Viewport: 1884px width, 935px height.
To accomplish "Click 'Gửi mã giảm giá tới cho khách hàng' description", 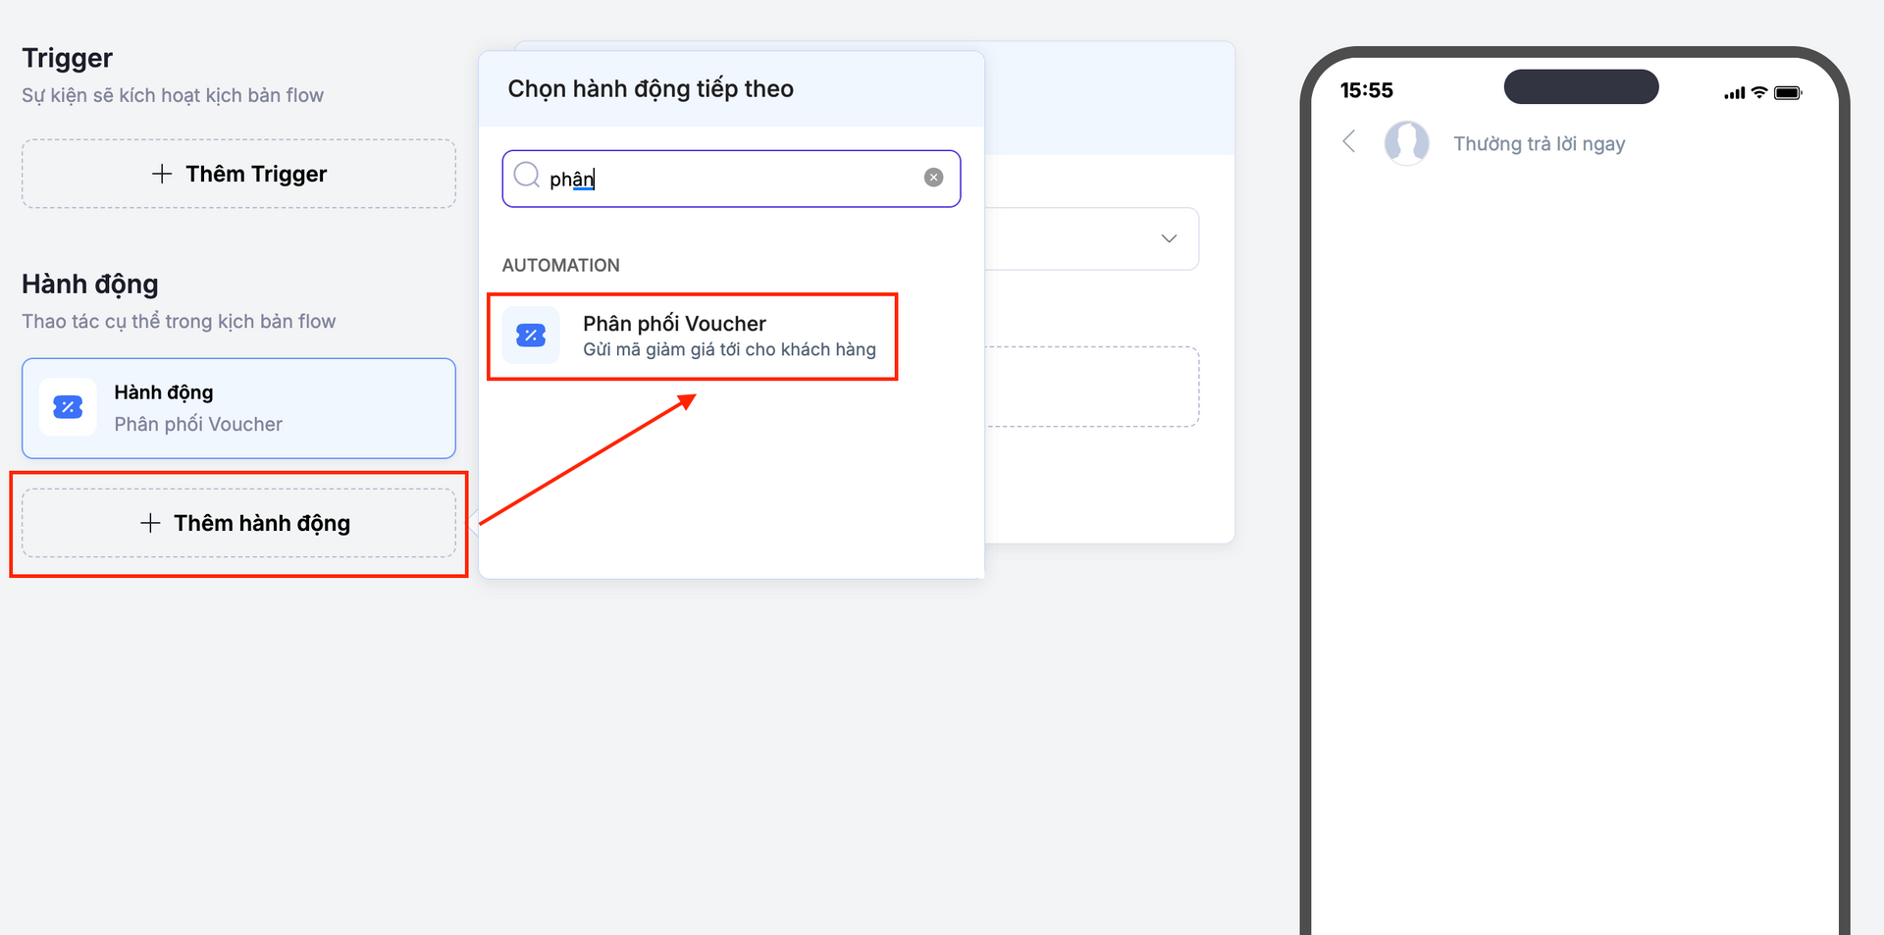I will [x=729, y=350].
